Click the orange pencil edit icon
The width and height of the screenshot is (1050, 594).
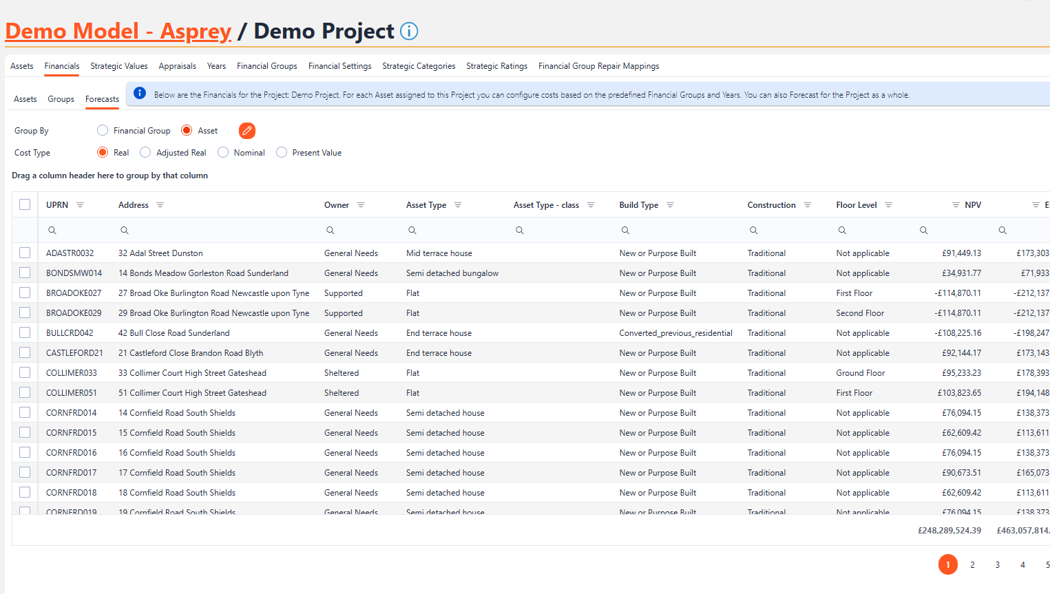point(247,131)
